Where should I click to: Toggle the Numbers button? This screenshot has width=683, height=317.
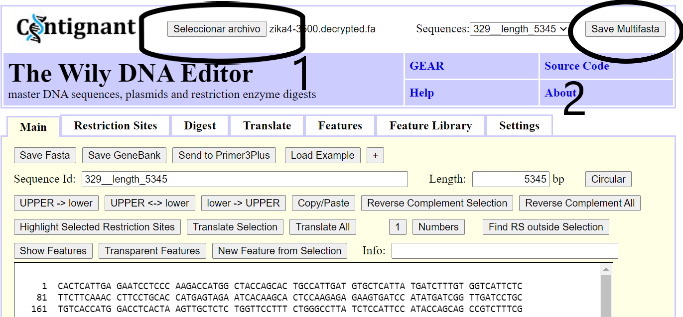pos(438,227)
